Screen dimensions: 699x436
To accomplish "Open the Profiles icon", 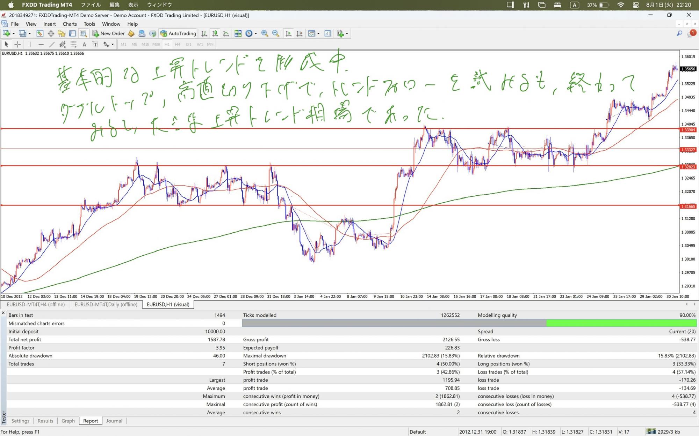I will tap(22, 33).
